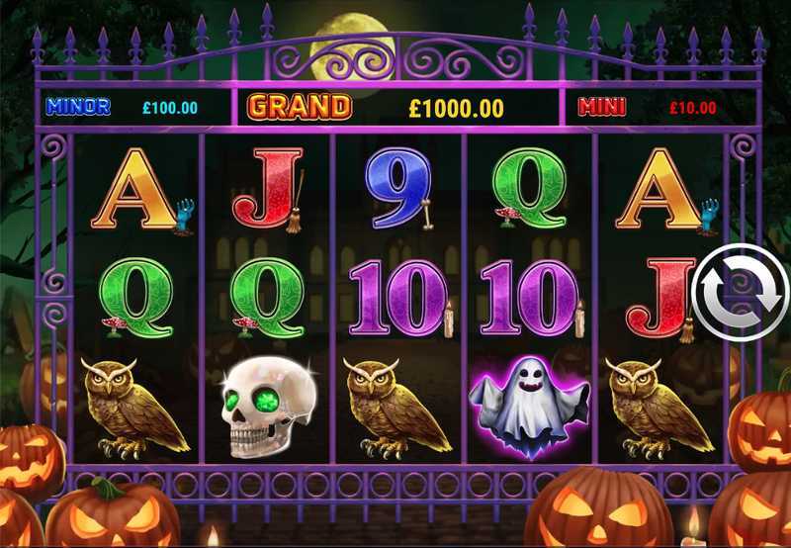This screenshot has height=548, width=791.
Task: Click the green Q in the top row
Action: coord(530,188)
